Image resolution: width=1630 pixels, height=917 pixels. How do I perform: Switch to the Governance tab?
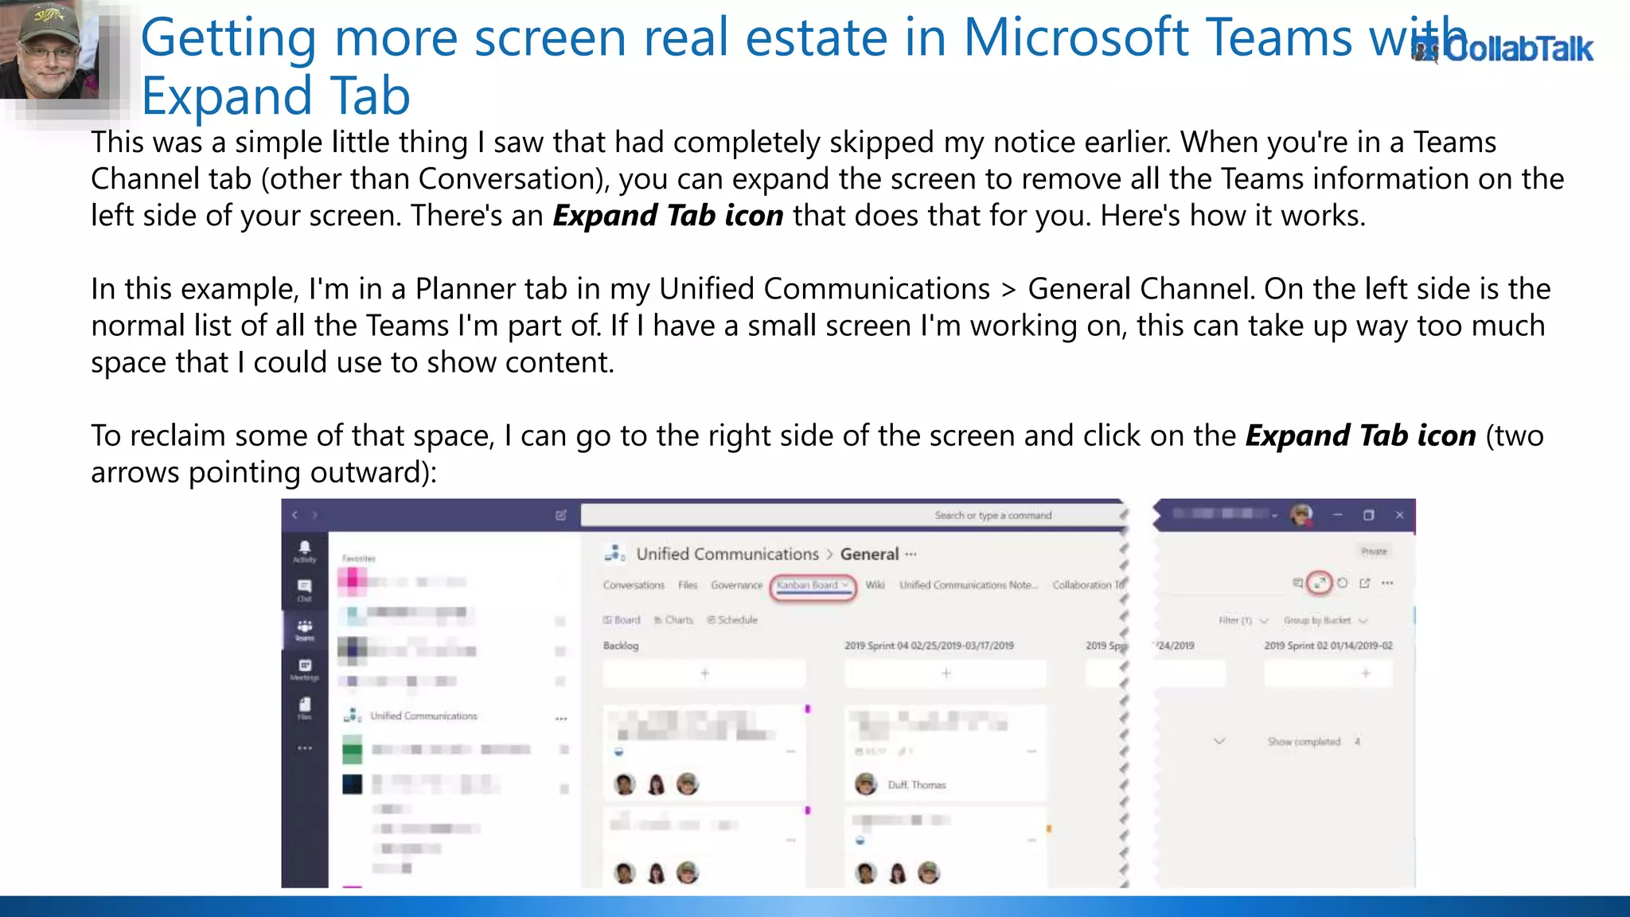tap(736, 585)
